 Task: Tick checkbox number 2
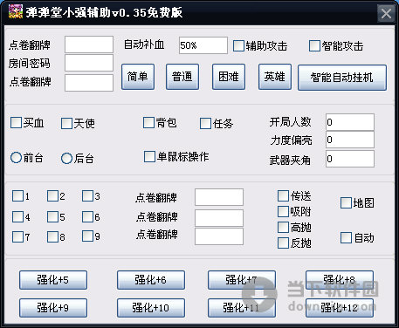click(52, 196)
